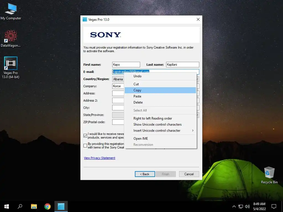
Task: Show hidden system tray icons
Action: (234, 206)
